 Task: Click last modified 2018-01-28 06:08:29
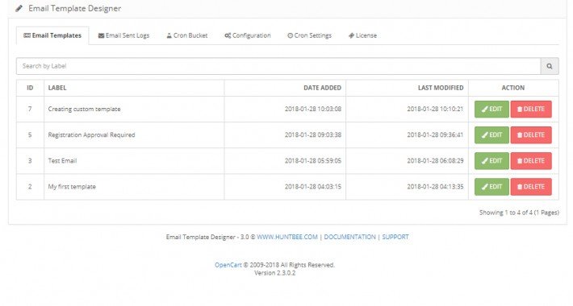pyautogui.click(x=435, y=161)
